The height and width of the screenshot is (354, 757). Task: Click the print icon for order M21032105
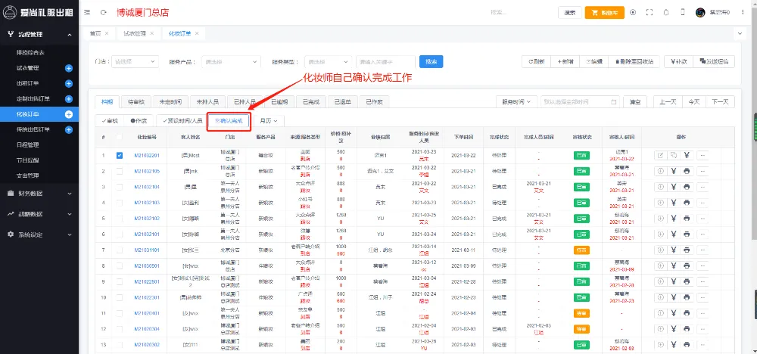pos(687,171)
